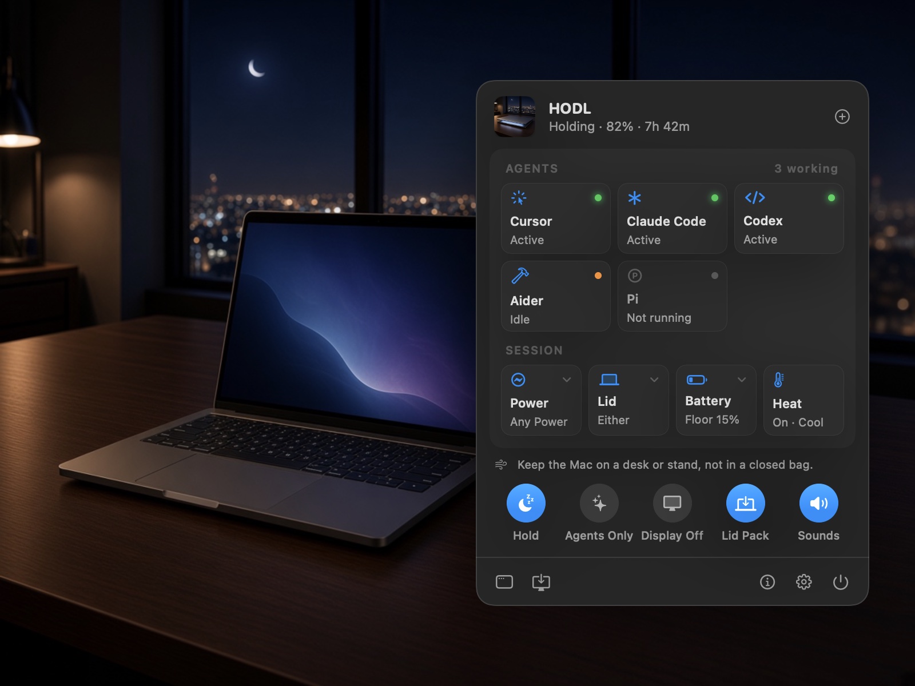Click the Aider hammer icon
The image size is (915, 686).
click(520, 276)
